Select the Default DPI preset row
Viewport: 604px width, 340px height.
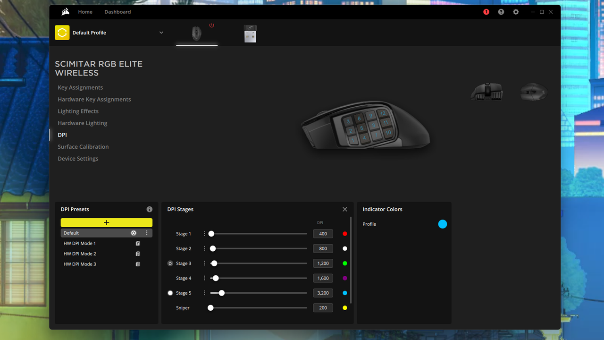[107, 233]
